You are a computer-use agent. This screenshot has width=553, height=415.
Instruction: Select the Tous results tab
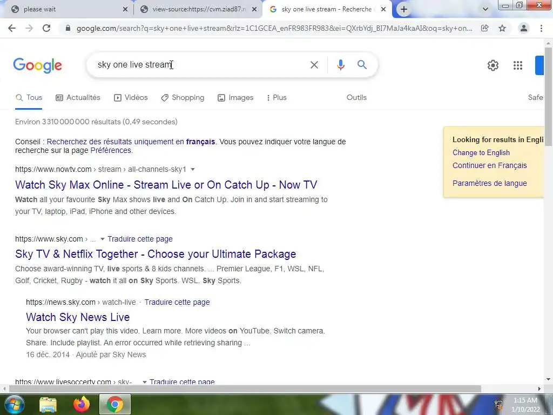click(x=29, y=98)
